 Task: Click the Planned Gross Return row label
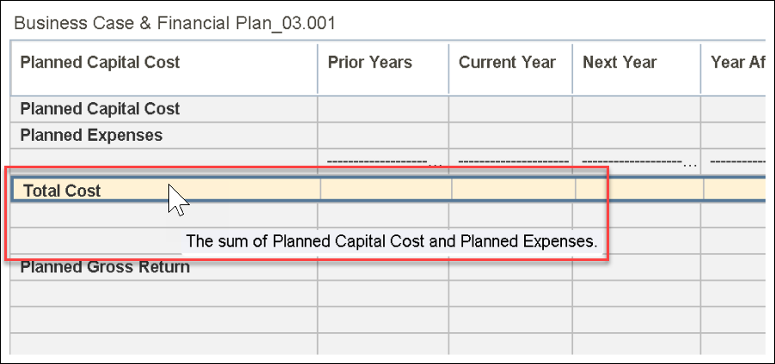(x=105, y=267)
